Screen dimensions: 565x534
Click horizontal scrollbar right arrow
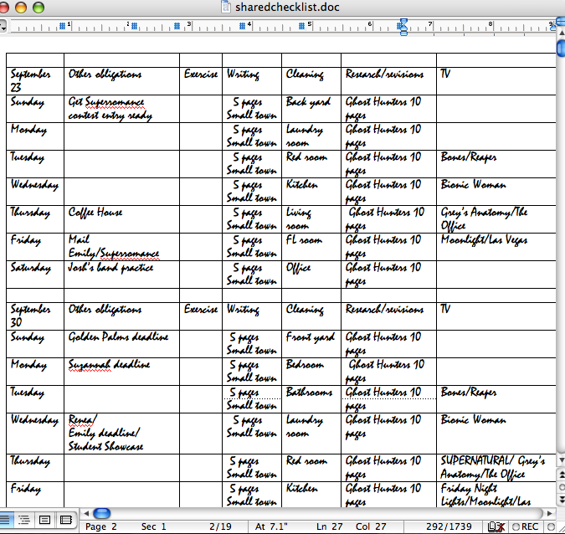pos(549,513)
